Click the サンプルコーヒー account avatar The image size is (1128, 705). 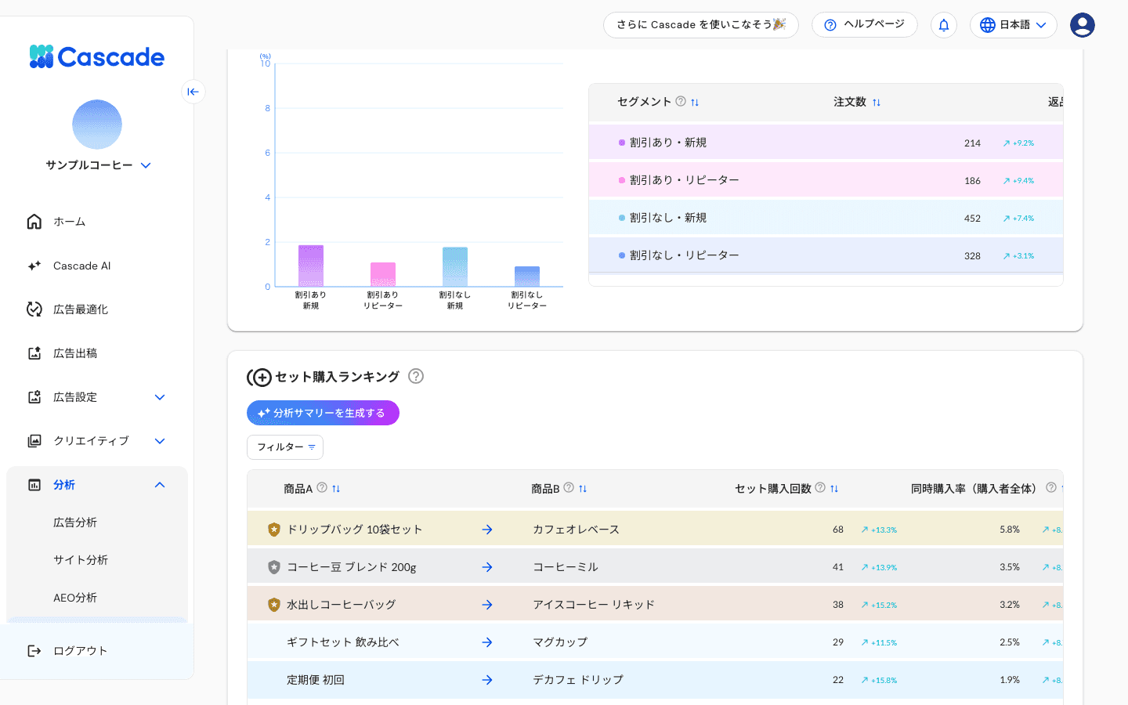coord(97,125)
